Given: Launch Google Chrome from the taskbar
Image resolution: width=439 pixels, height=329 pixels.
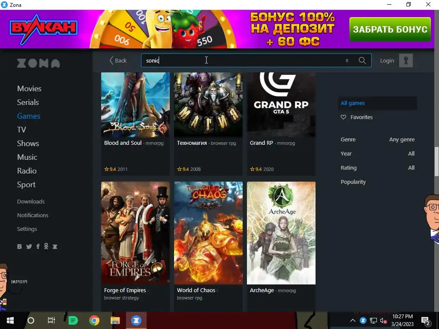Looking at the screenshot, I should click(94, 320).
